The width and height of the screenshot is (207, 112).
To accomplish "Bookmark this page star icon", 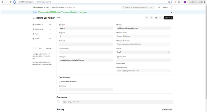I will 169,2.
